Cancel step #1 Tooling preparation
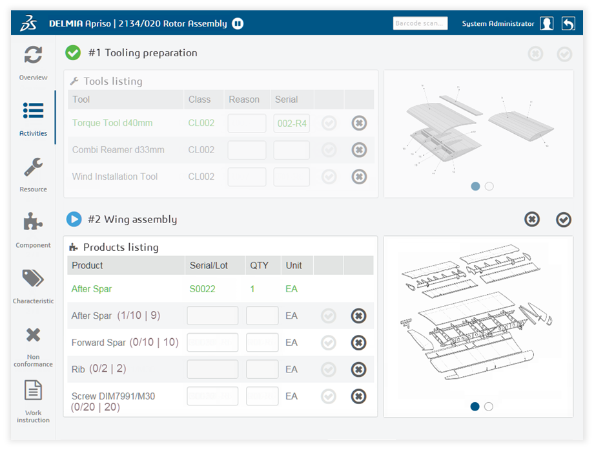 [535, 54]
